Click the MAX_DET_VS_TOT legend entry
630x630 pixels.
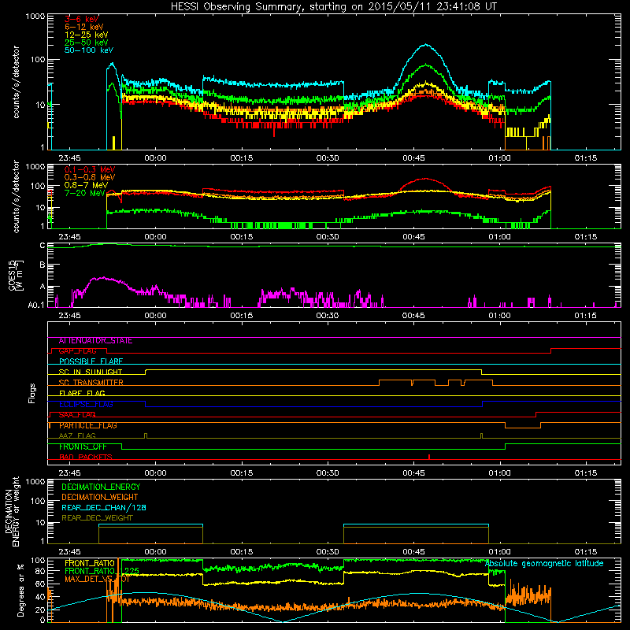point(97,579)
